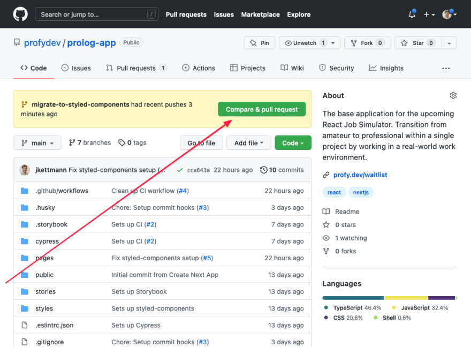This screenshot has height=347, width=471.
Task: Open pull request #5 link
Action: pos(207,258)
